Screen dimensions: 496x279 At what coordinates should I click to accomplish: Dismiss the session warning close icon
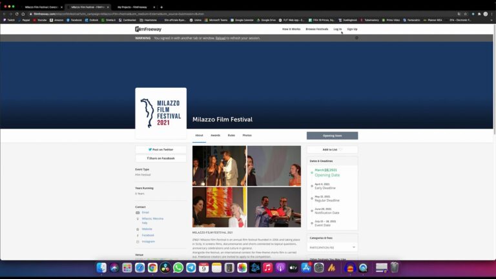coord(356,38)
